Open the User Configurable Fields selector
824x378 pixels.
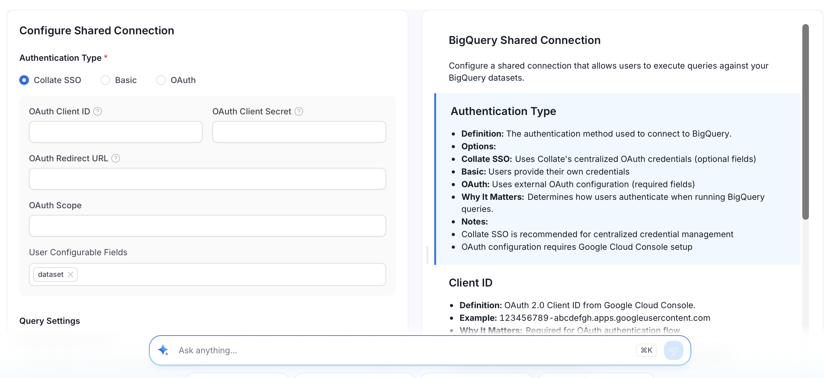click(208, 274)
